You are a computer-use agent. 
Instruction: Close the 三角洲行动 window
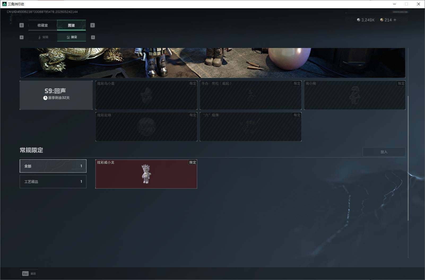419,4
